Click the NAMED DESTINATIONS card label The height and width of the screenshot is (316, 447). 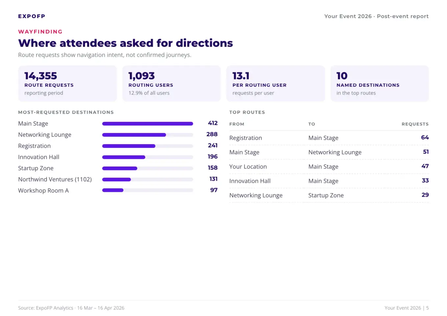(368, 85)
